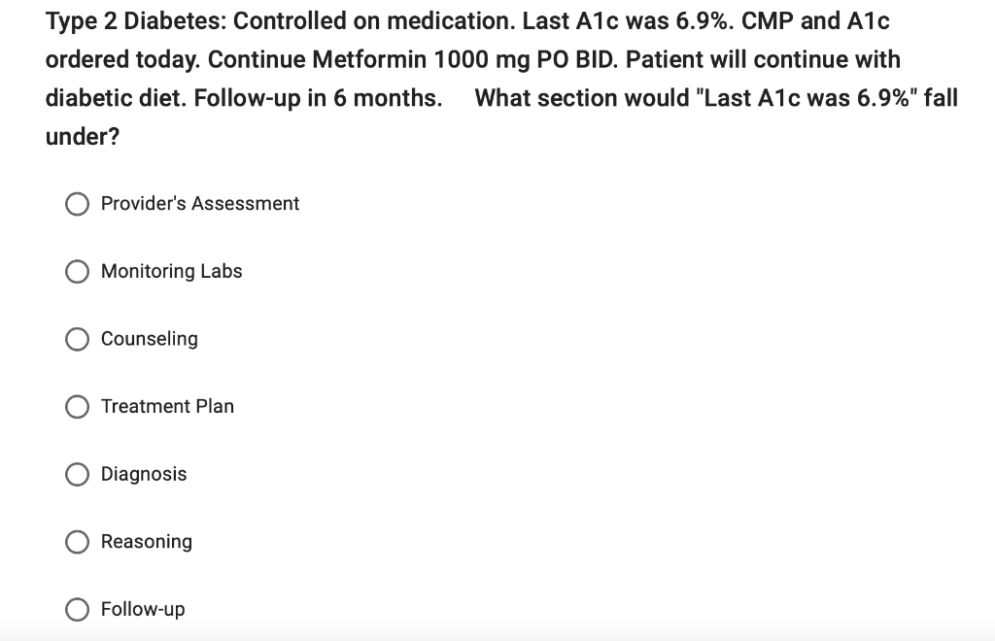Click "CMP and A1c" in the question
Viewport: 995px width, 641px height.
pyautogui.click(x=815, y=21)
